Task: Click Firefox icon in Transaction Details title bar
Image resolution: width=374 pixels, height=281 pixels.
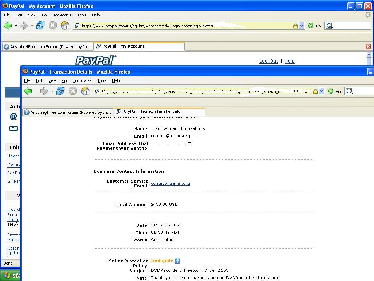Action: [x=25, y=71]
